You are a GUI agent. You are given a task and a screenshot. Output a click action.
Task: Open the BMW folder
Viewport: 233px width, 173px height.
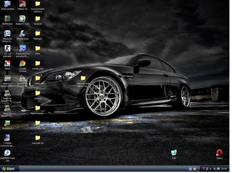point(38,48)
